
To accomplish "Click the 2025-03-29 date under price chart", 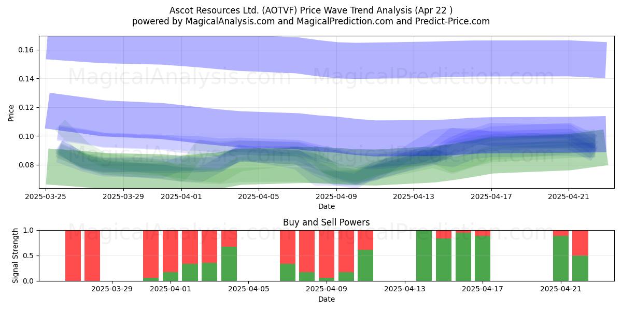I will pos(123,197).
